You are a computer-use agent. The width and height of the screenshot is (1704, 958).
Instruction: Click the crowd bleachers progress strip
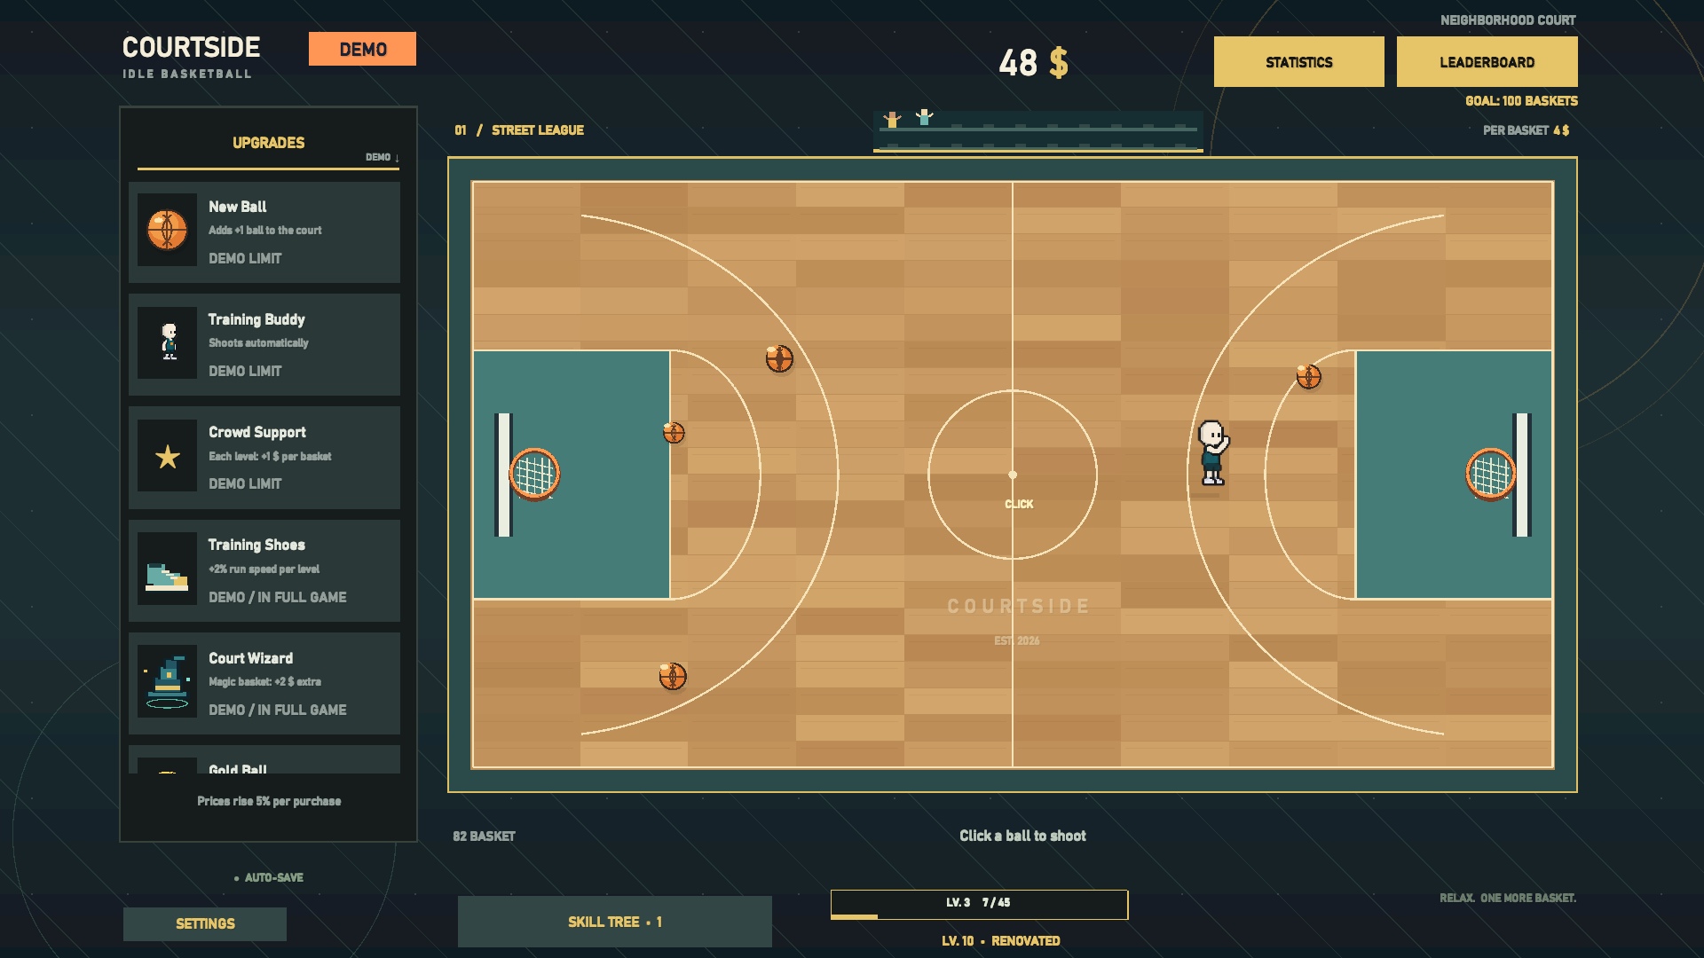[1037, 131]
